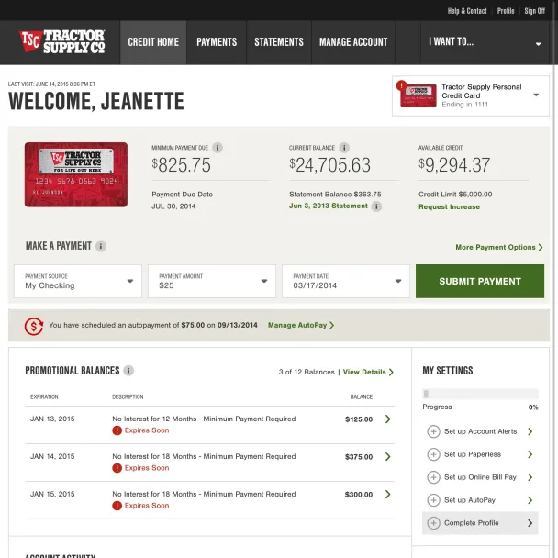Screen dimensions: 558x558
Task: Click the Tractor Supply Co logo
Action: 62,41
